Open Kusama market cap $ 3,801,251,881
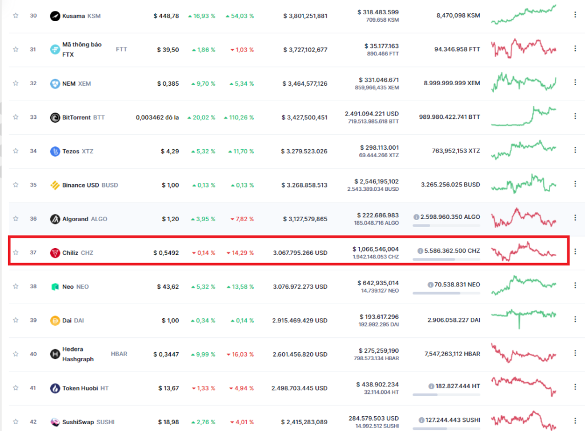The width and height of the screenshot is (585, 431). click(x=305, y=16)
